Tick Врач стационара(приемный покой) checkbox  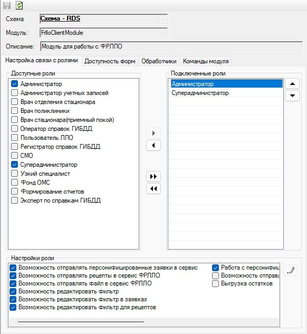click(14, 119)
